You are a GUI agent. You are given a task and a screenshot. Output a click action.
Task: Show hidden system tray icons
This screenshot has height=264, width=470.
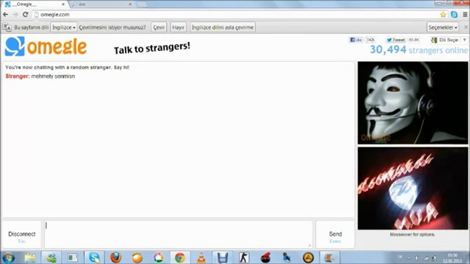[x=410, y=258]
